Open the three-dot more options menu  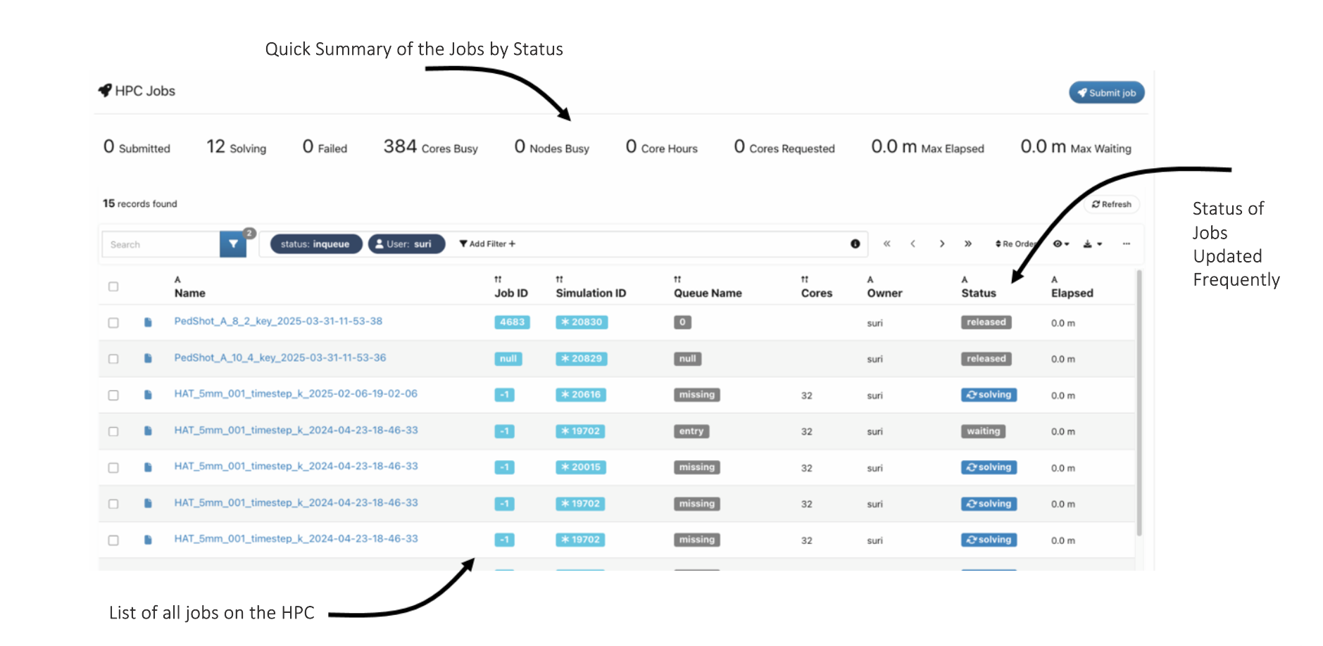[1126, 244]
